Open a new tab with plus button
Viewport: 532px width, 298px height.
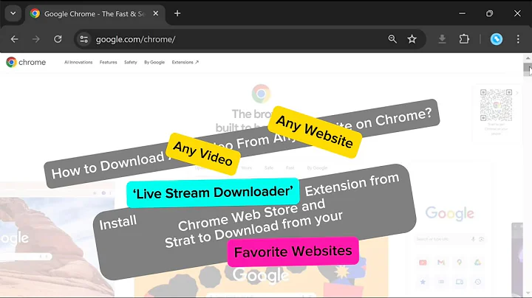[x=177, y=13]
